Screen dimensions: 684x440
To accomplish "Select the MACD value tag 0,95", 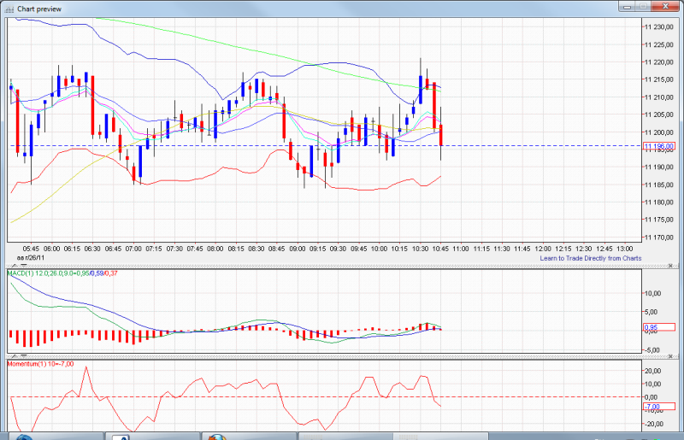I will point(652,327).
